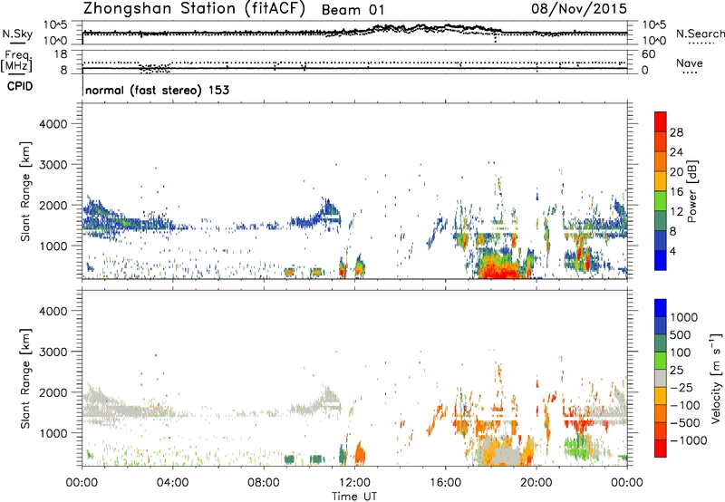Click the red segment of power colorbar
Viewport: 725px width, 502px height.
click(661, 121)
